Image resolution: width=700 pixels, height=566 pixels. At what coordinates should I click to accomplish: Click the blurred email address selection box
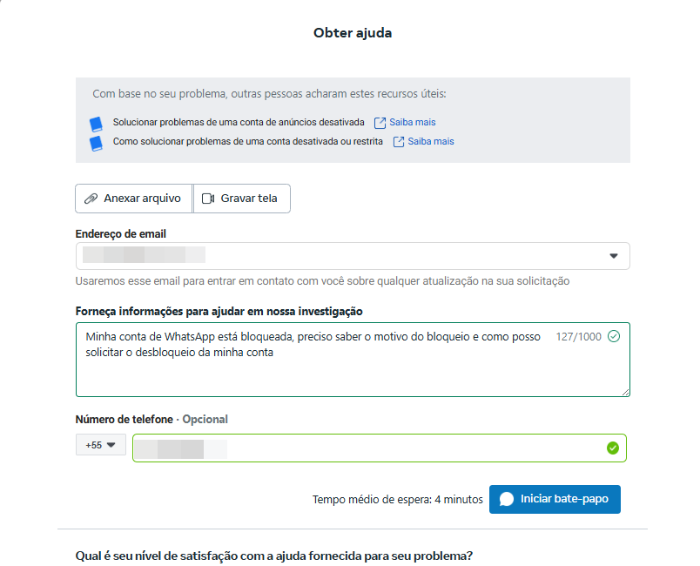click(348, 256)
